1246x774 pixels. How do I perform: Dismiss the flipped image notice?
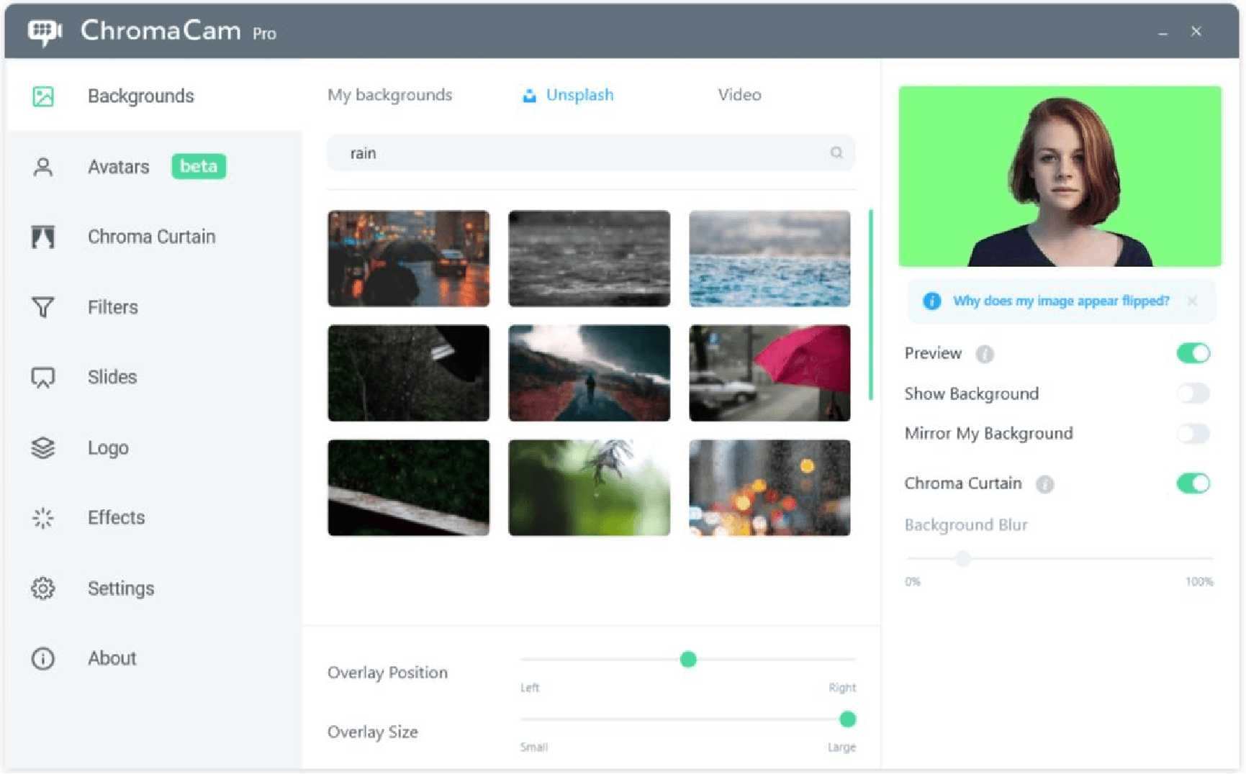[1193, 301]
